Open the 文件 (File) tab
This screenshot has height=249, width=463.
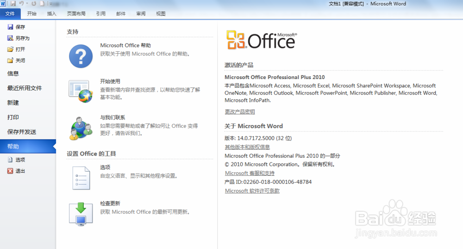point(10,13)
